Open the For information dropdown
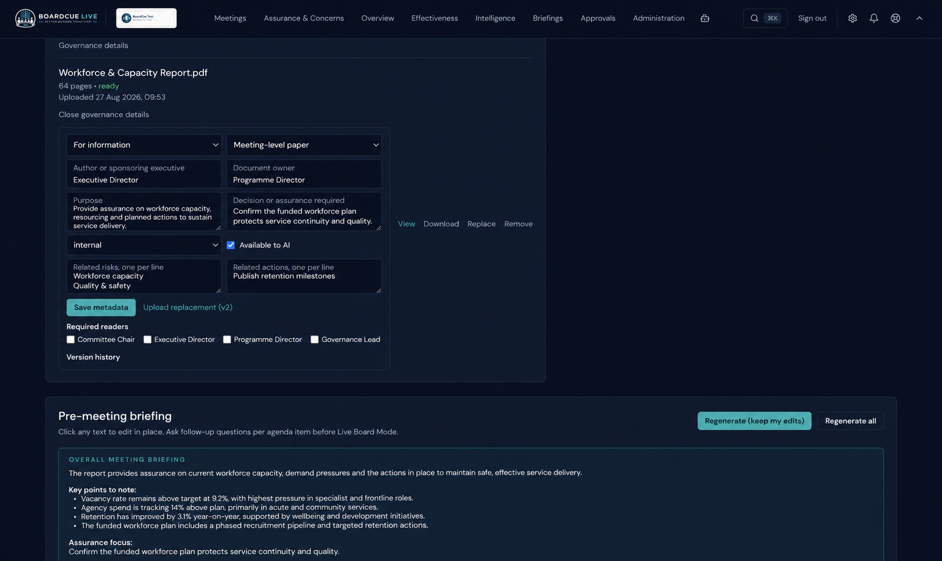942x561 pixels. [x=144, y=145]
